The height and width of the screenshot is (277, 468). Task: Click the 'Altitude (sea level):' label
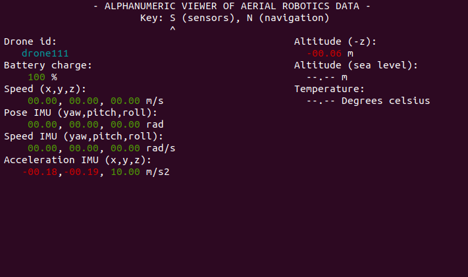click(x=356, y=65)
